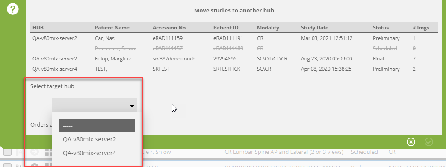Image resolution: width=446 pixels, height=167 pixels.
Task: Click the Patient Name column header
Action: pos(112,28)
